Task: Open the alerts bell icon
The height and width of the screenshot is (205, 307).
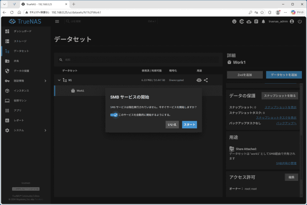Action: (263, 21)
